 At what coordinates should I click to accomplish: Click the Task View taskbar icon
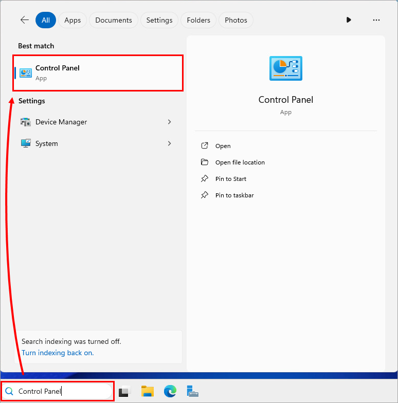click(125, 392)
